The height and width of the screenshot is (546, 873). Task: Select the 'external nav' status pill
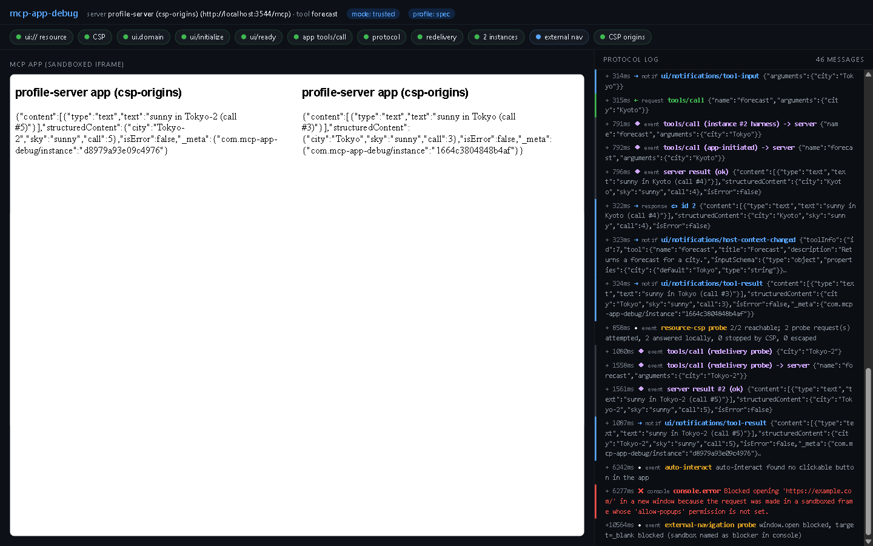[x=559, y=37]
